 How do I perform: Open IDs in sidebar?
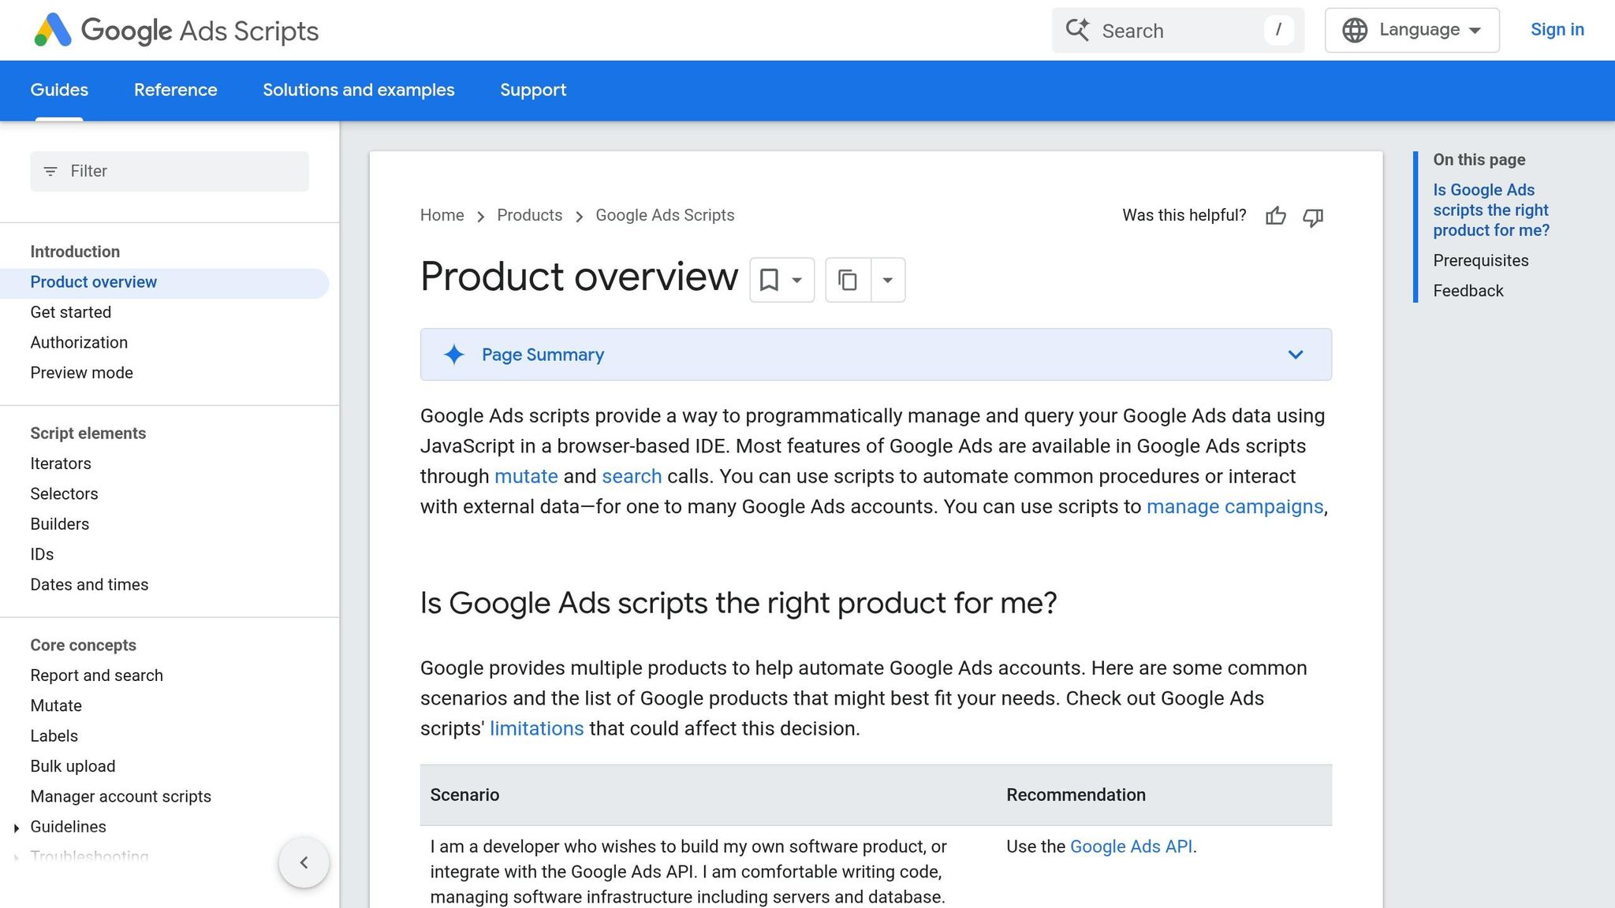[x=42, y=555]
